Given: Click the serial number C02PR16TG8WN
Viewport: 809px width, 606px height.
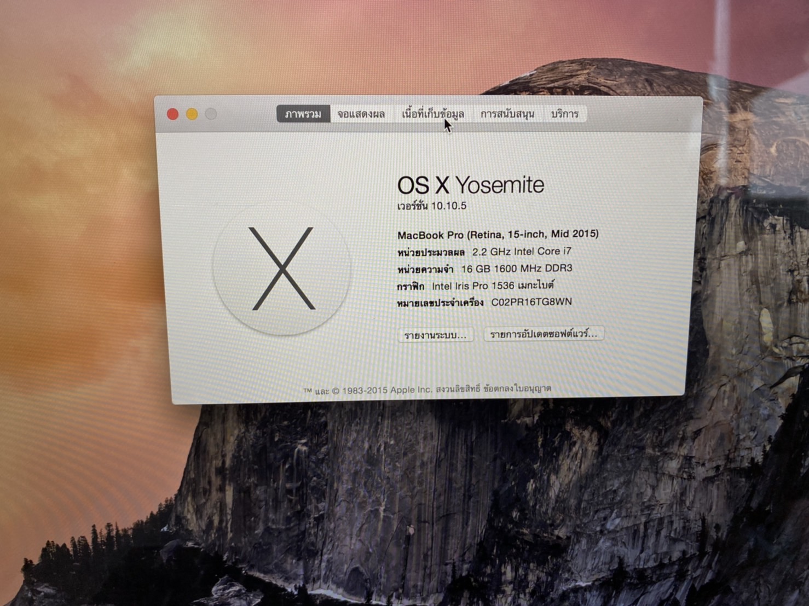Looking at the screenshot, I should pos(531,302).
